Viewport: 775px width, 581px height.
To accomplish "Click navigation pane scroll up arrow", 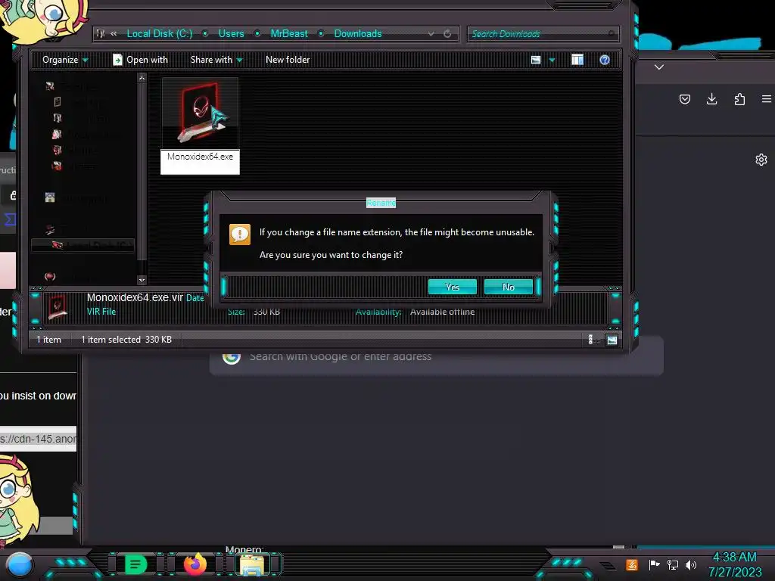I will (142, 78).
